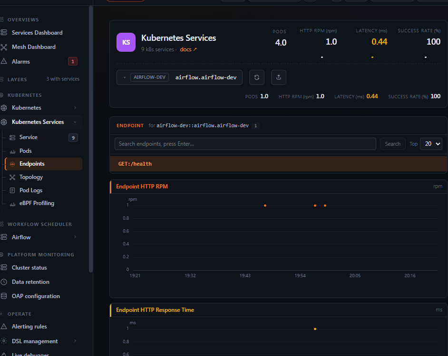Click the Alerting rules triangle icon

pos(4,327)
